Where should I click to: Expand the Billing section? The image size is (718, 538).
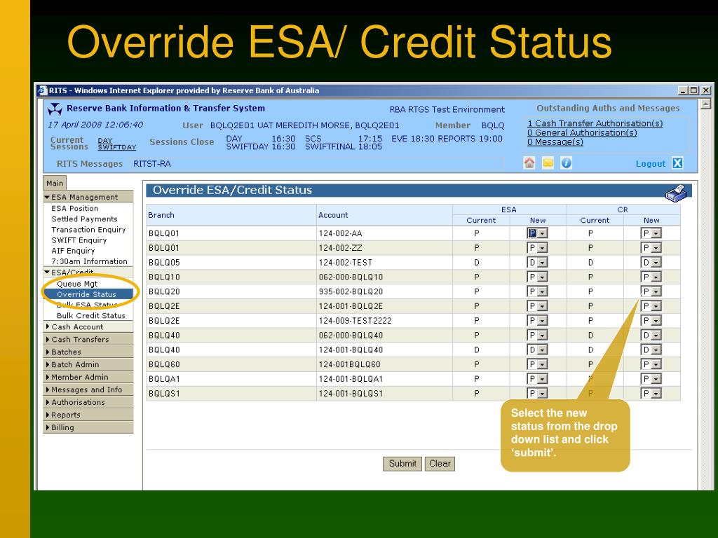[88, 427]
